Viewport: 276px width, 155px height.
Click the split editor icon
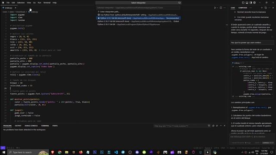click(x=221, y=8)
